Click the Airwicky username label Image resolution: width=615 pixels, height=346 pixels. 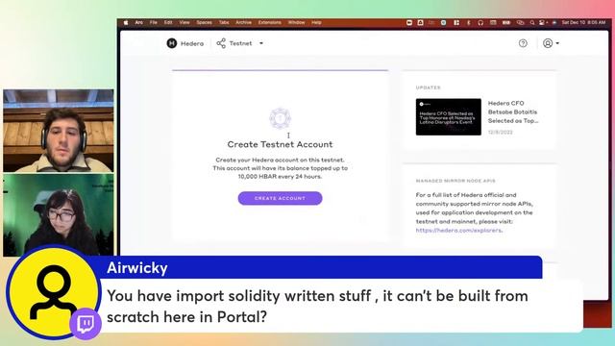pos(137,268)
